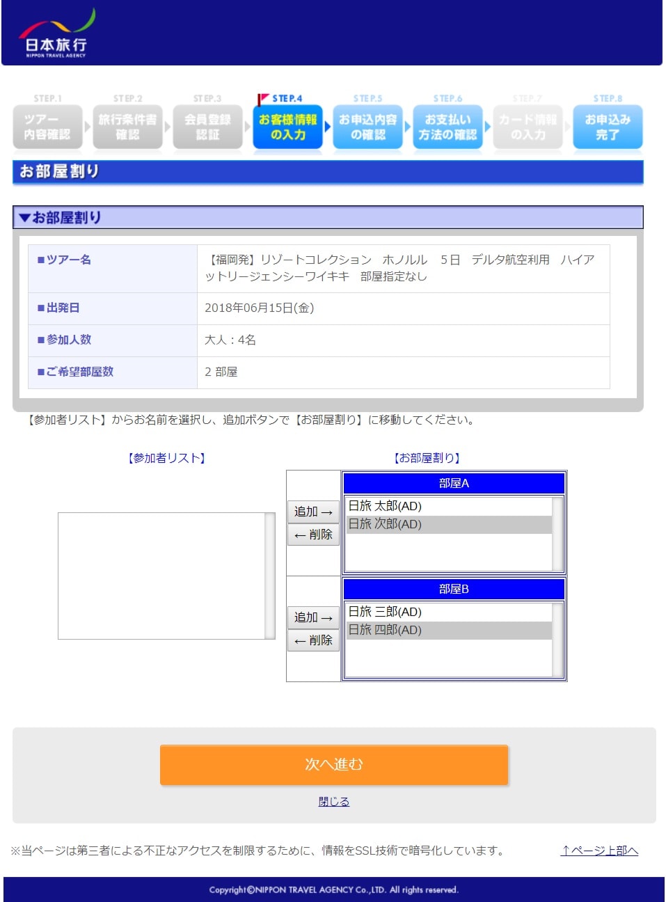
Task: Click 追加 button for Room B
Action: pyautogui.click(x=313, y=617)
